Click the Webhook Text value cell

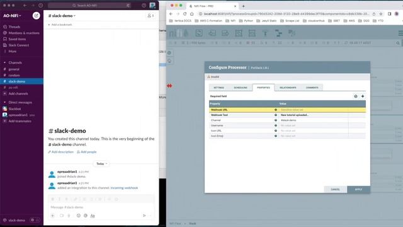tap(314, 115)
